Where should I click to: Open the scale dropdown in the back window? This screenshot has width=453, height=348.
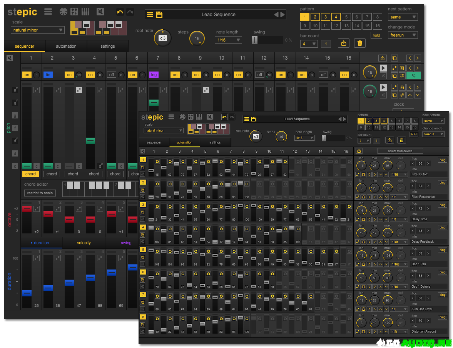pos(38,30)
